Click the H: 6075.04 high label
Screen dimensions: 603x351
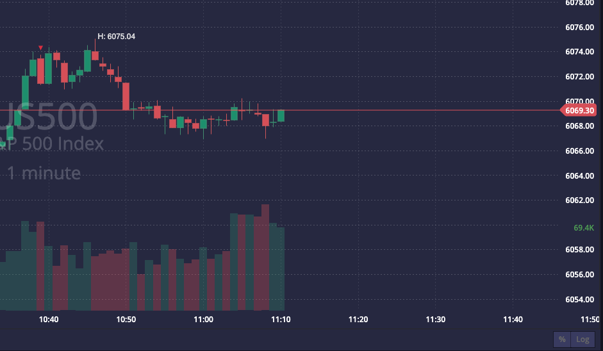pyautogui.click(x=116, y=37)
